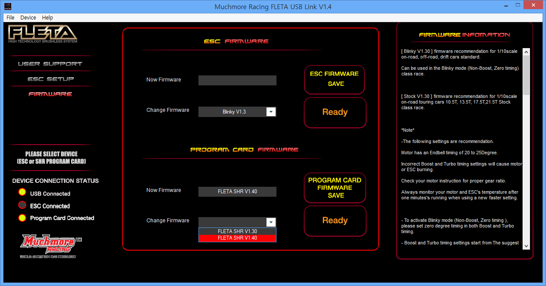This screenshot has width=546, height=286.
Task: Select the FIRMWARE section in the sidebar
Action: 50,94
